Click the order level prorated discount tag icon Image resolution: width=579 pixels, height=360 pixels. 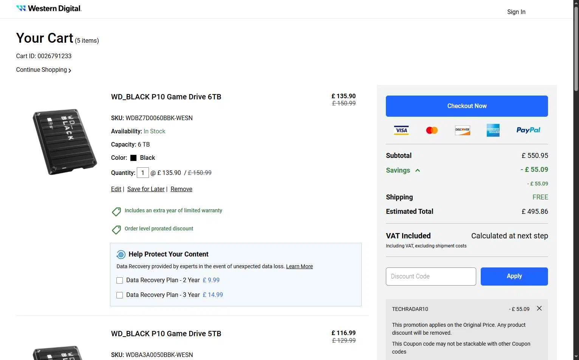tap(116, 230)
